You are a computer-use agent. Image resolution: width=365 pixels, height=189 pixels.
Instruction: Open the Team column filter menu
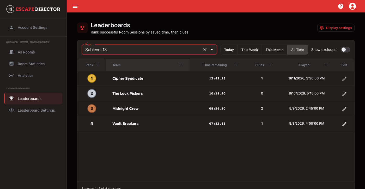coord(181,65)
